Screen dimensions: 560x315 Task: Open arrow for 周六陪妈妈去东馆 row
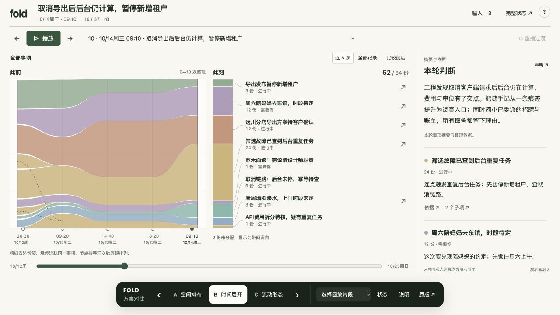click(x=403, y=106)
